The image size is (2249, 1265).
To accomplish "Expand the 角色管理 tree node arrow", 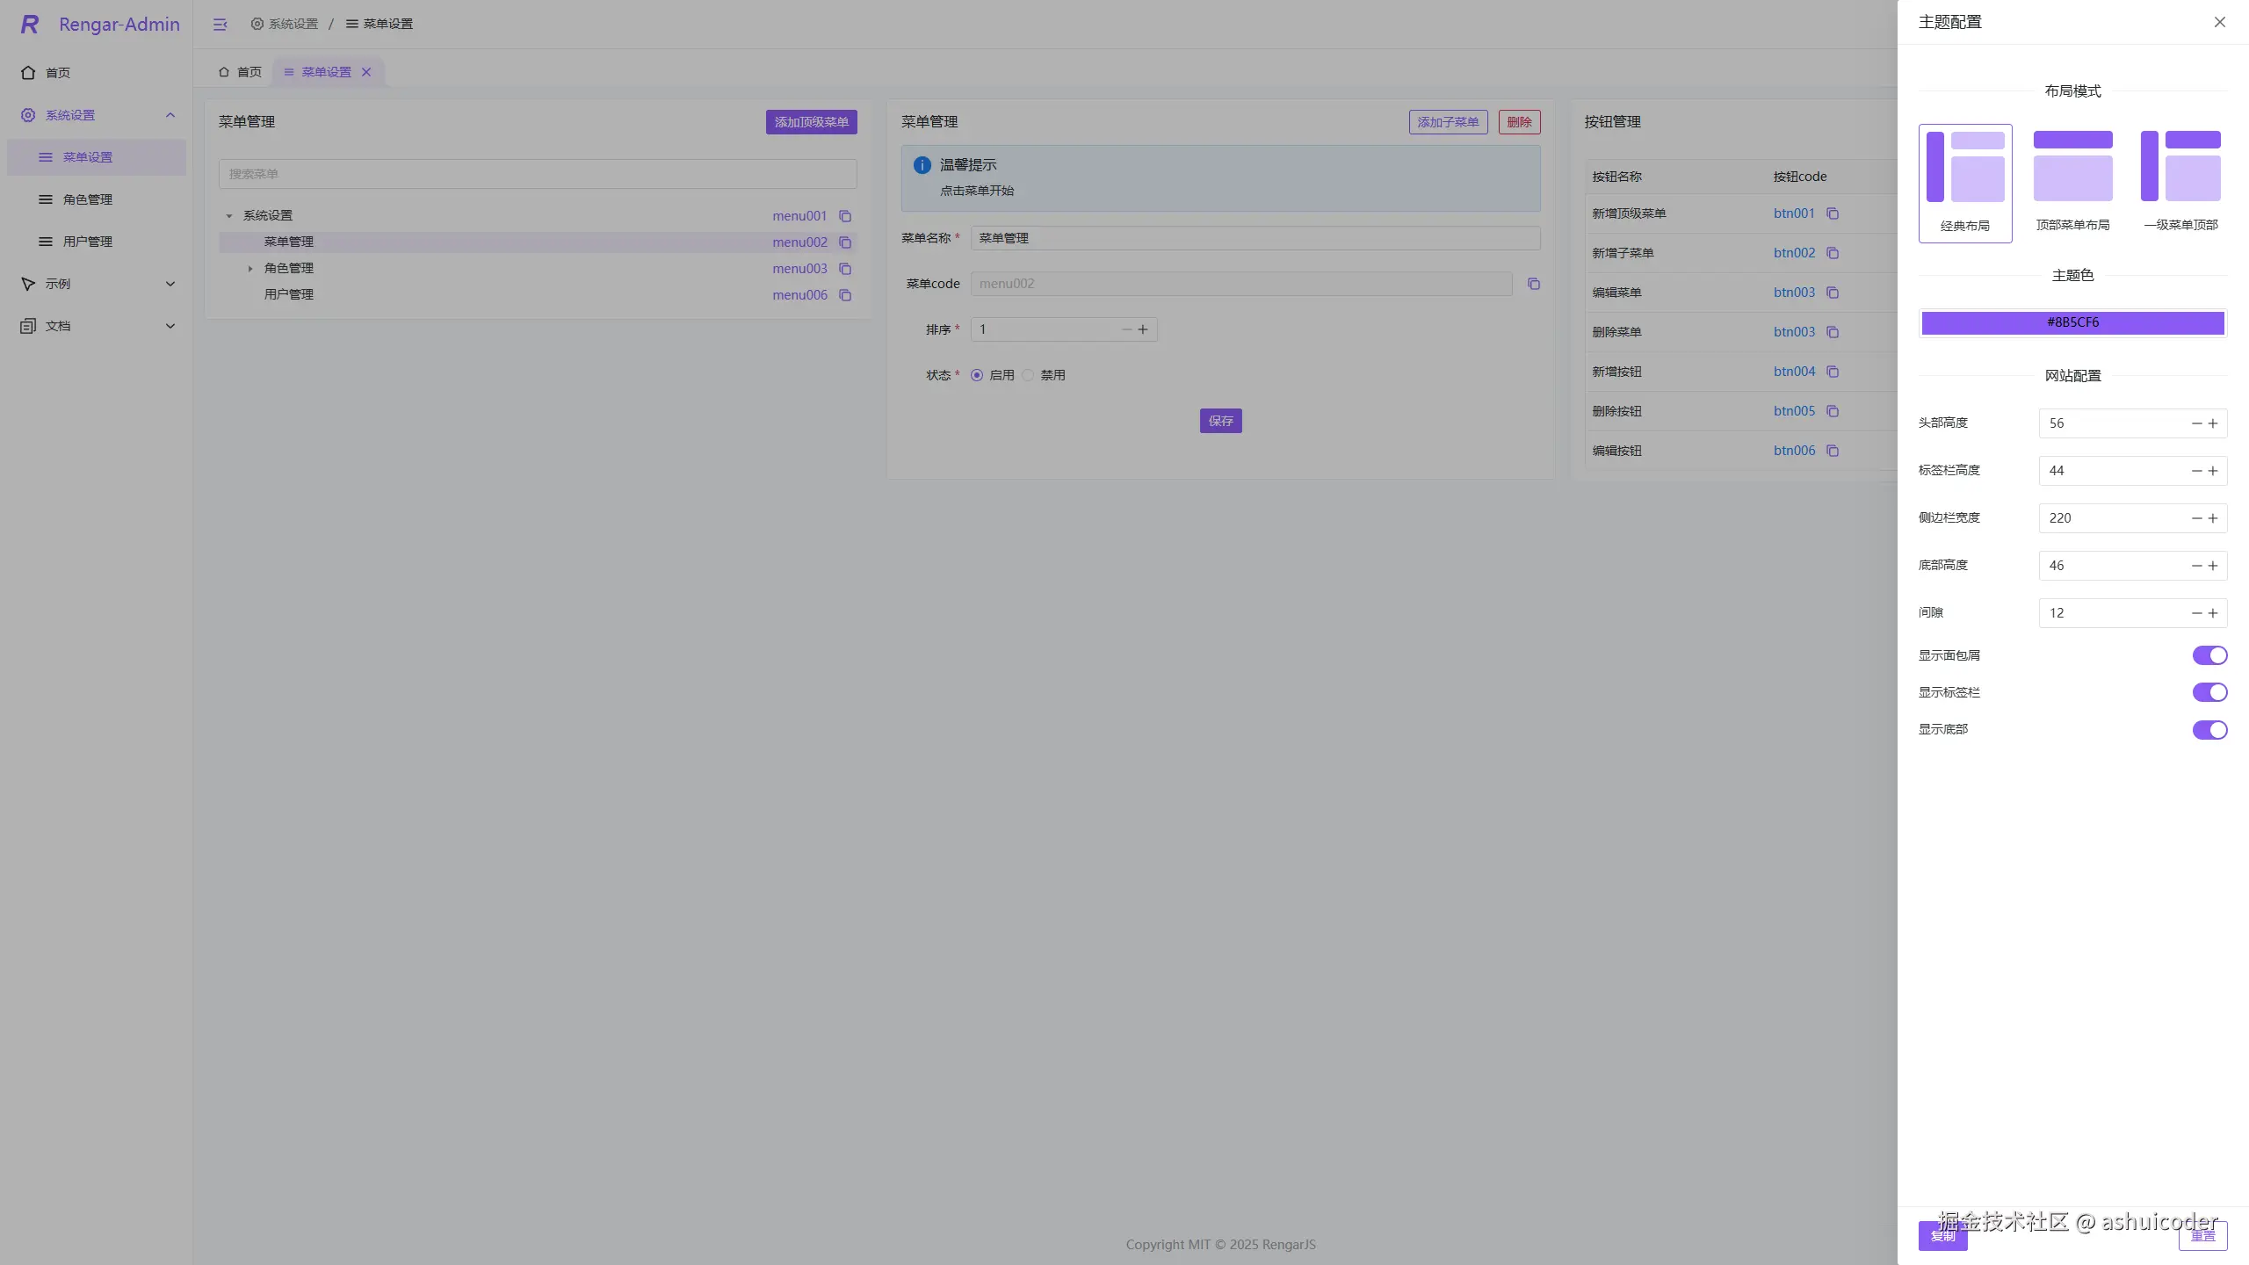I will (x=250, y=269).
